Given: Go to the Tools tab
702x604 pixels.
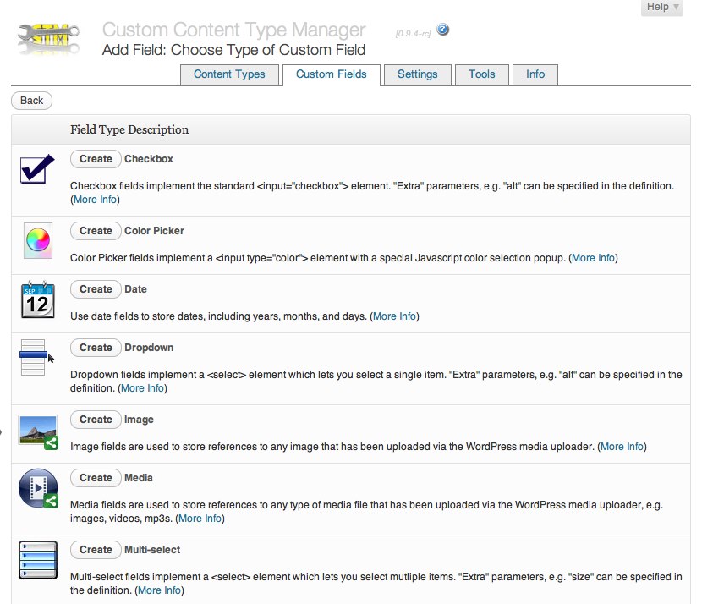Looking at the screenshot, I should coord(482,74).
